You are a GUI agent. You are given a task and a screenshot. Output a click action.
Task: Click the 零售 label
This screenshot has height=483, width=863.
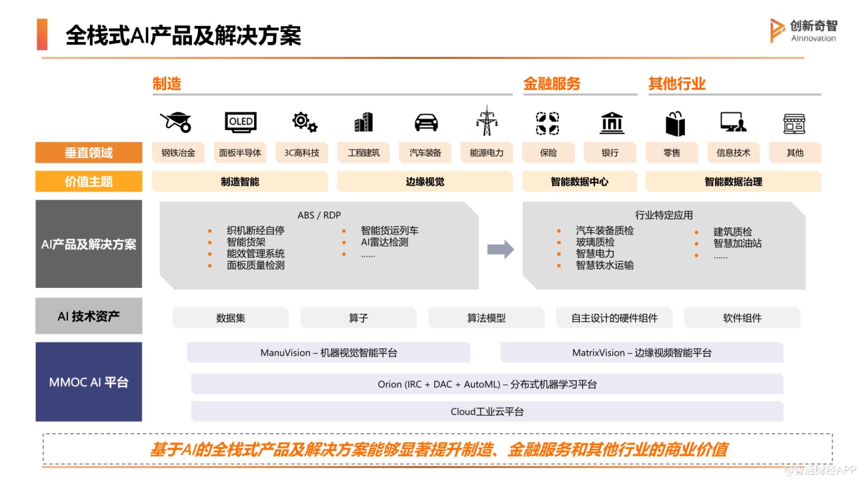[x=672, y=153]
